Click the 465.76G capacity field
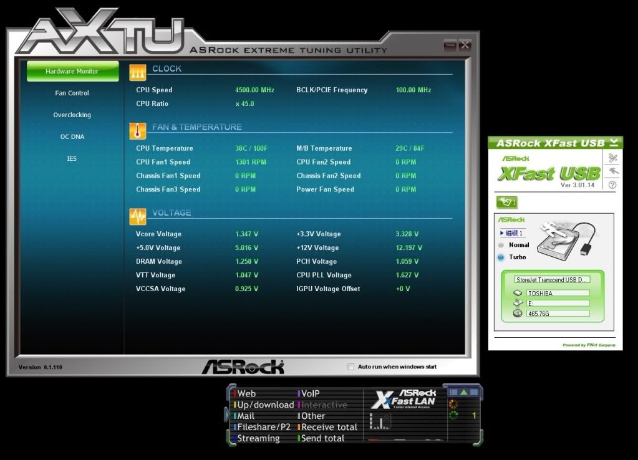Viewport: 638px width, 460px height. pos(558,314)
